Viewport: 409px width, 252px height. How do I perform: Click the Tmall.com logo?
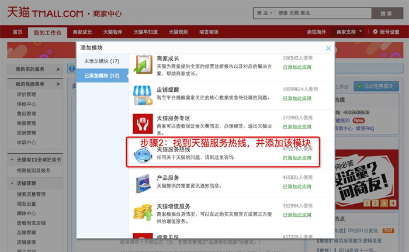pos(45,12)
